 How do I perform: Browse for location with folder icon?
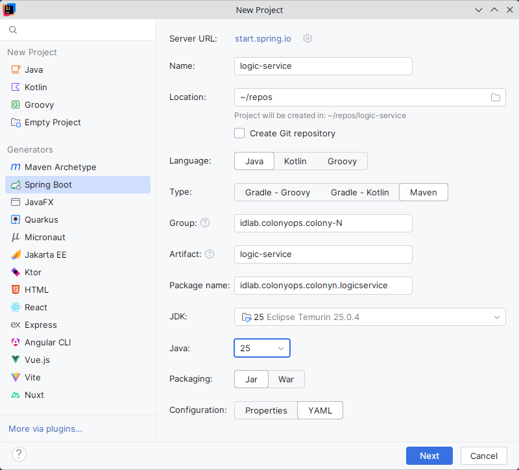point(496,97)
